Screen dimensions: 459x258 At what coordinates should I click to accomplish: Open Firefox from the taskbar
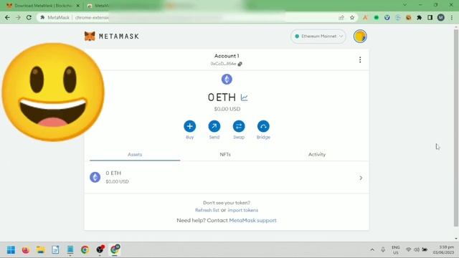coord(26,250)
